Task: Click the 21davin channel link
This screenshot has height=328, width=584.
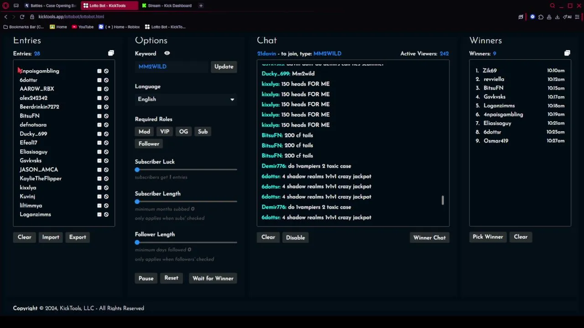Action: point(266,53)
